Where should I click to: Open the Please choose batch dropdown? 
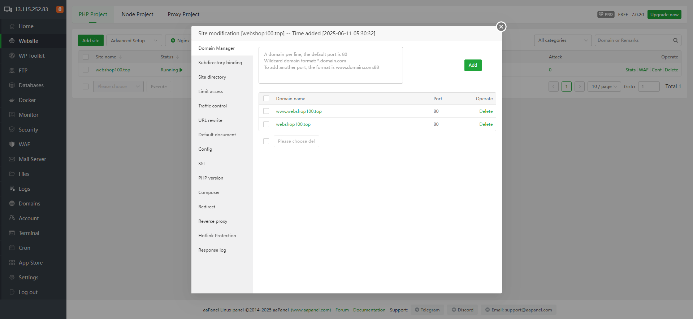118,87
